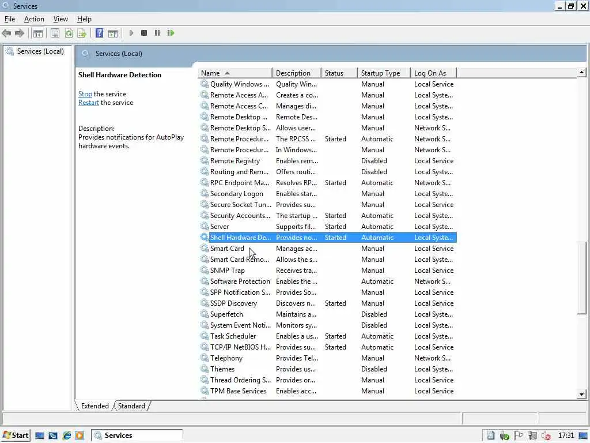Start the service with the play icon
Image resolution: width=590 pixels, height=443 pixels.
click(131, 33)
